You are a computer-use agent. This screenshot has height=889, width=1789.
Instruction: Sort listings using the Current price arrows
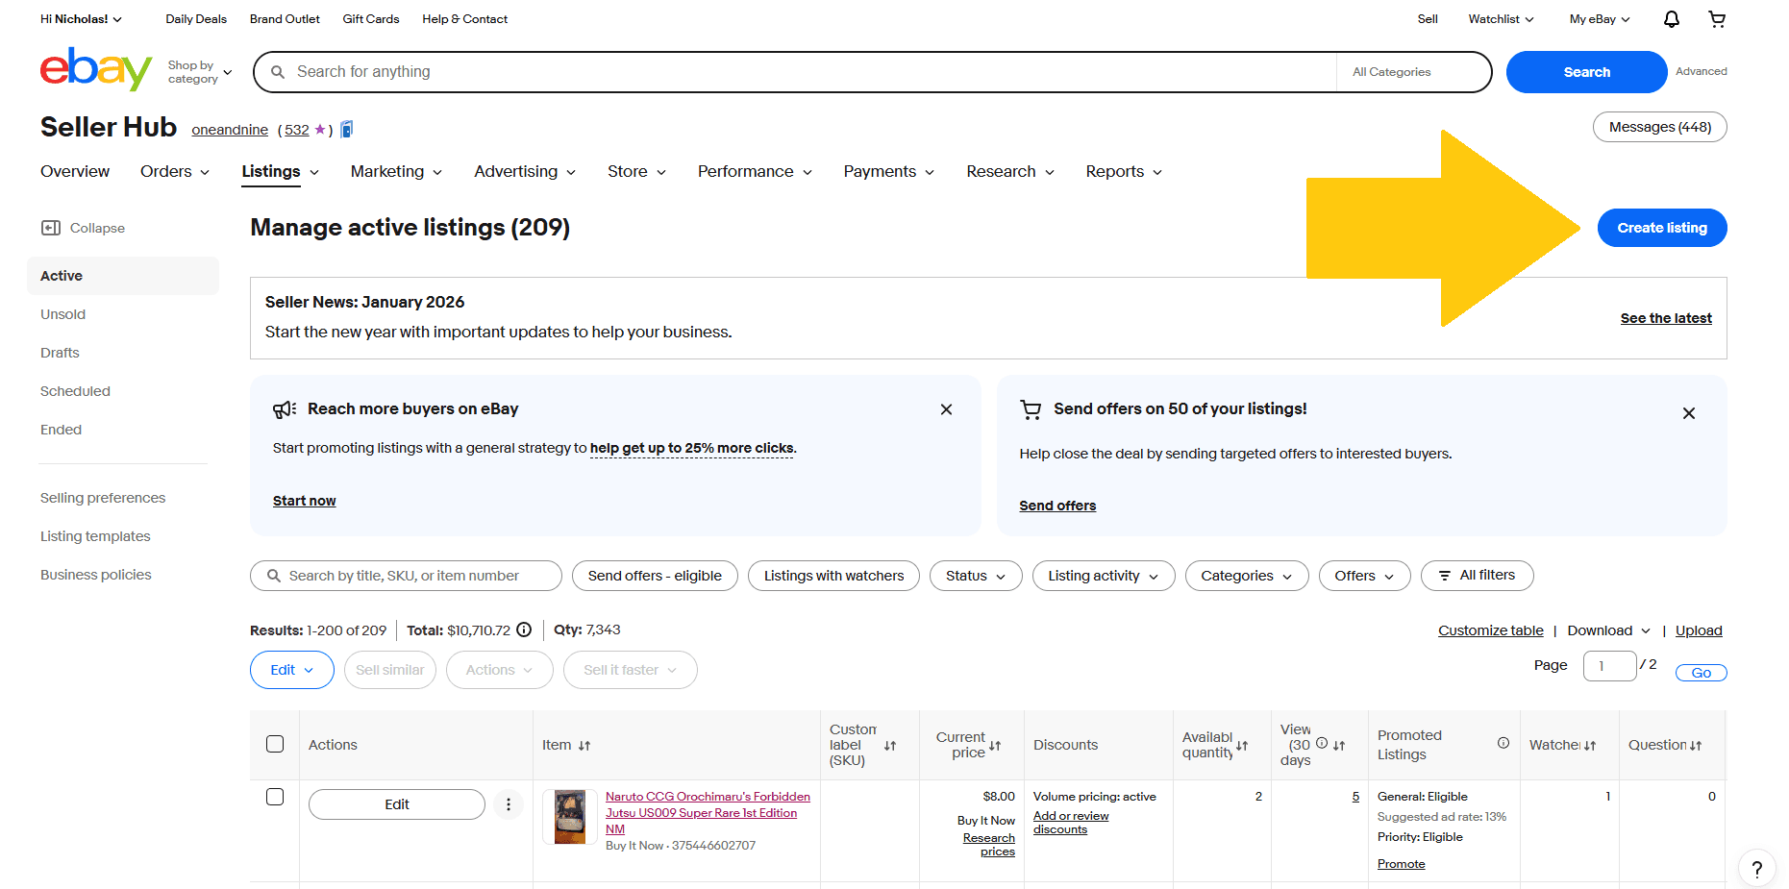(995, 744)
